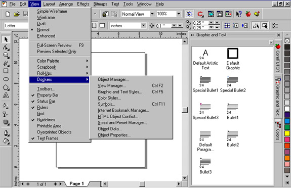This screenshot has width=291, height=188.
Task: Select the Text tool
Action: pos(6,95)
